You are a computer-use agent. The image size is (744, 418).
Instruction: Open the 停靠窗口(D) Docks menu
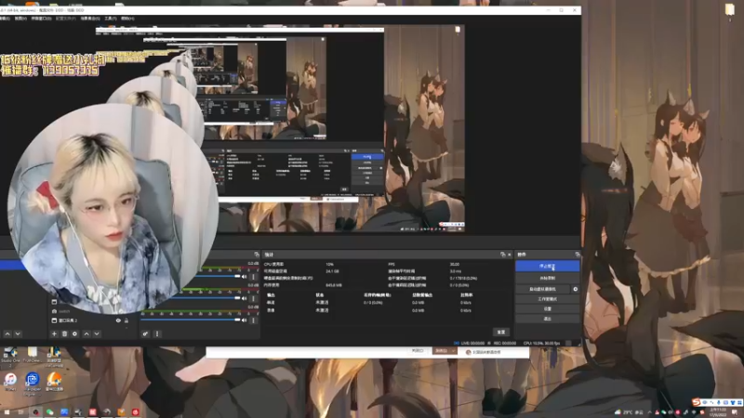[x=41, y=19]
